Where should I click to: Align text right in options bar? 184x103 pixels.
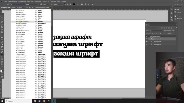[x=70, y=4]
